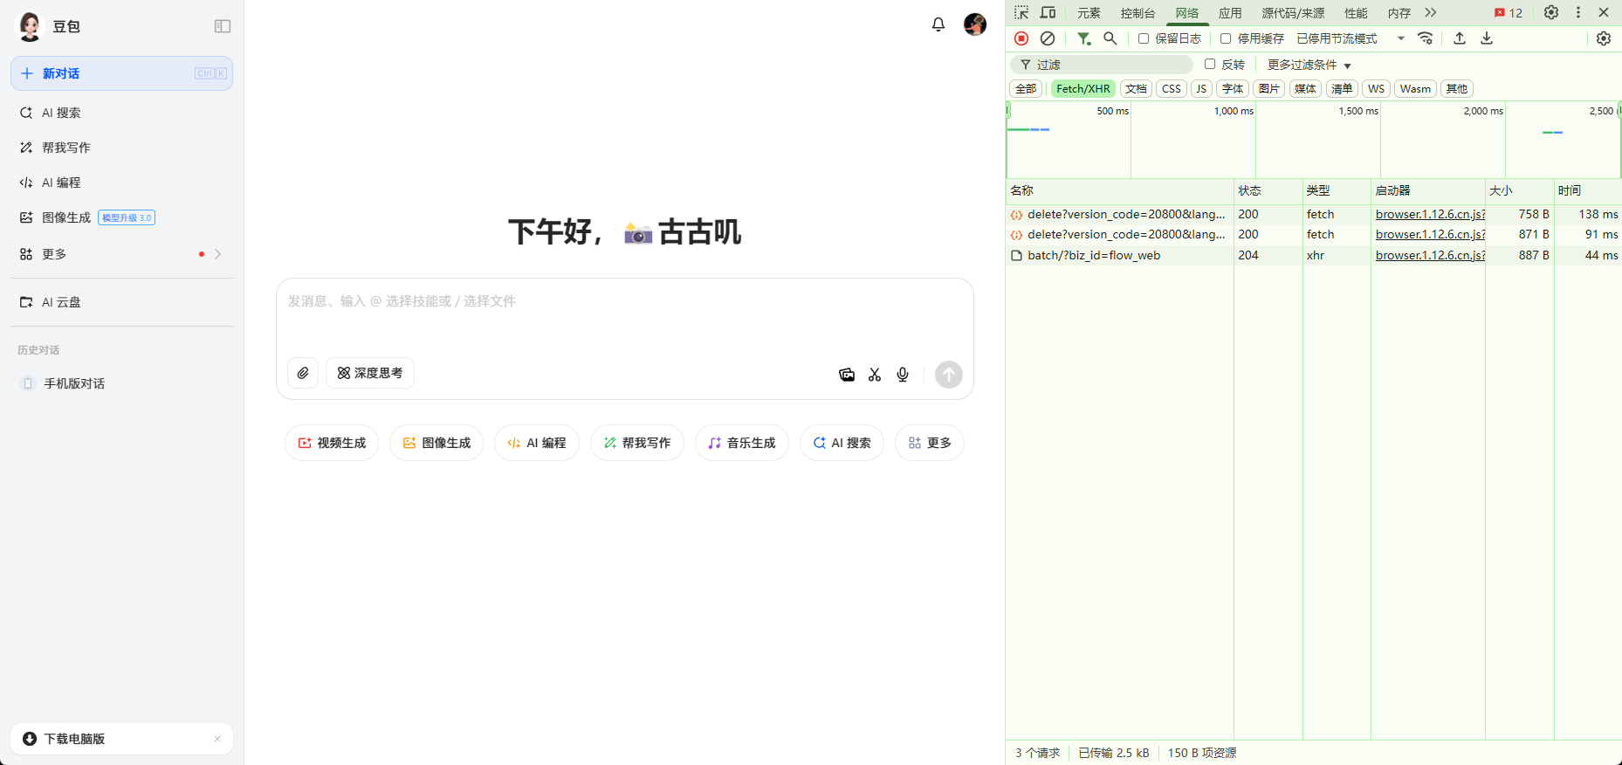The image size is (1622, 765).
Task: Click the attachment paperclip icon
Action: tap(303, 373)
